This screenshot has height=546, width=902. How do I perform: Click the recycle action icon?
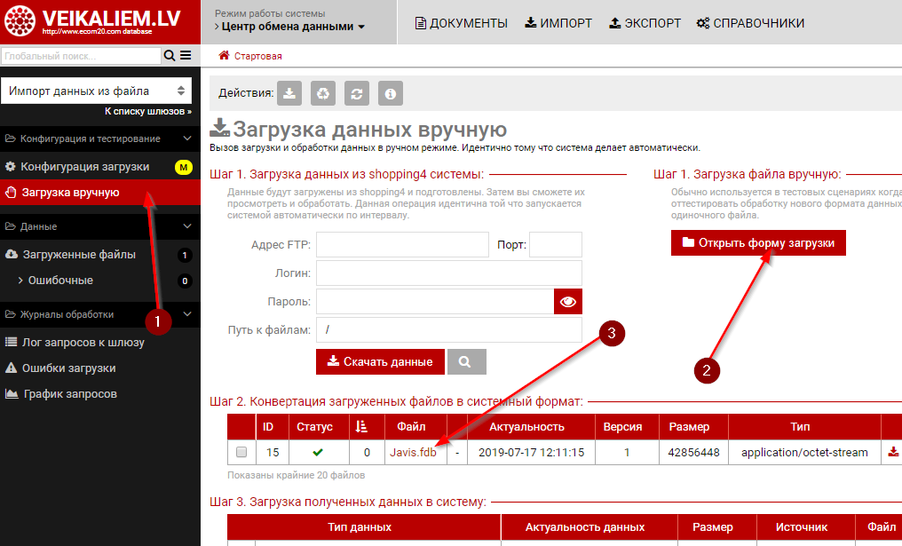(x=324, y=93)
